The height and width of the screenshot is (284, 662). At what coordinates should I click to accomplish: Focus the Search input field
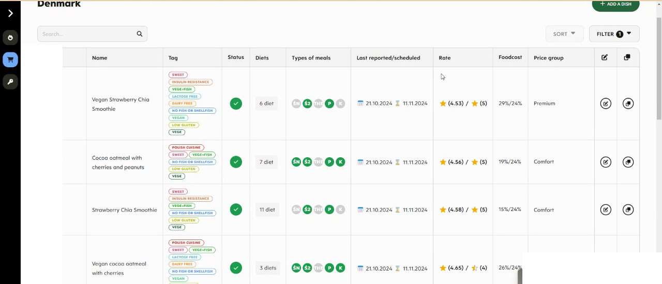coord(92,34)
